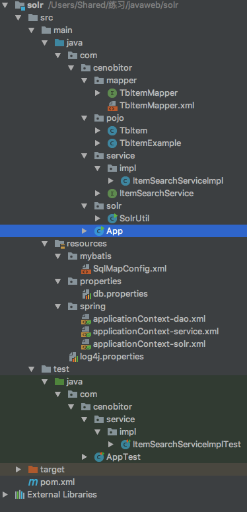The height and width of the screenshot is (512, 247).
Task: Collapse the mybatis folder arrow
Action: click(x=57, y=256)
